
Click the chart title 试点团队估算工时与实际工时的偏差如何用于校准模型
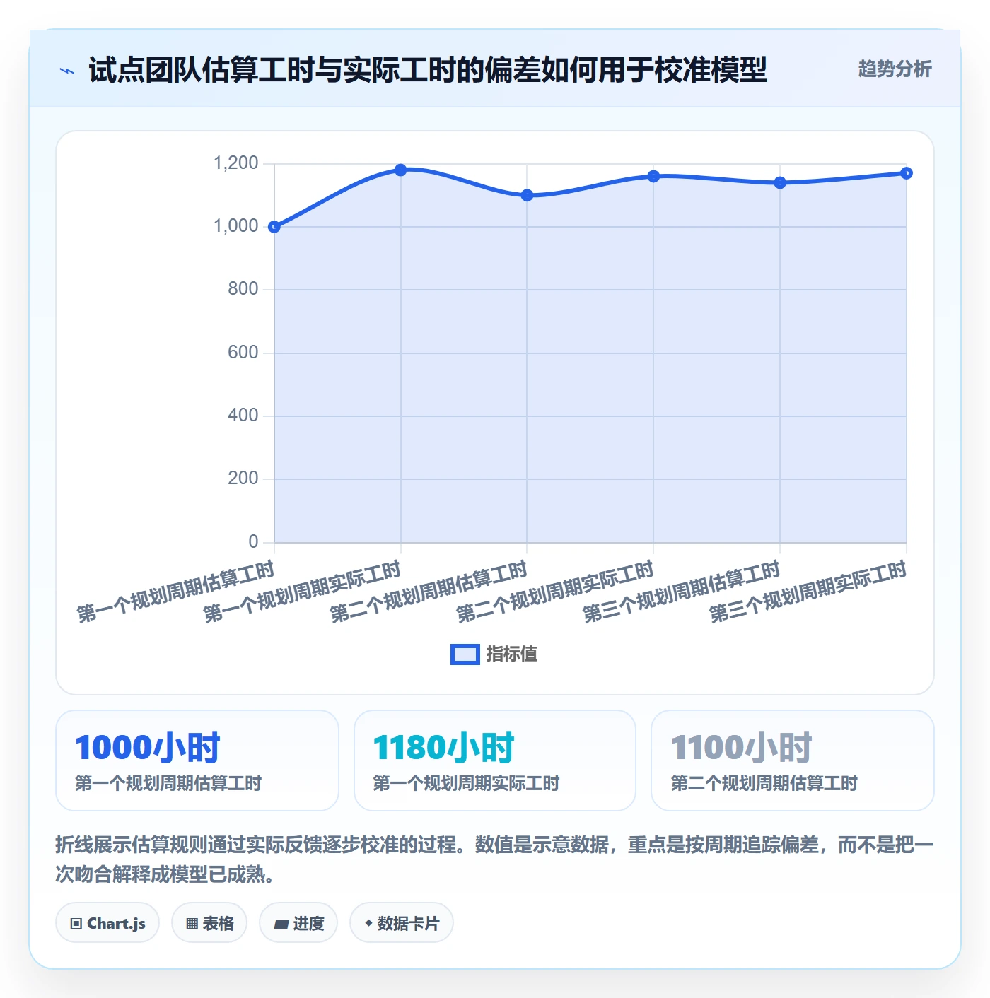[428, 70]
